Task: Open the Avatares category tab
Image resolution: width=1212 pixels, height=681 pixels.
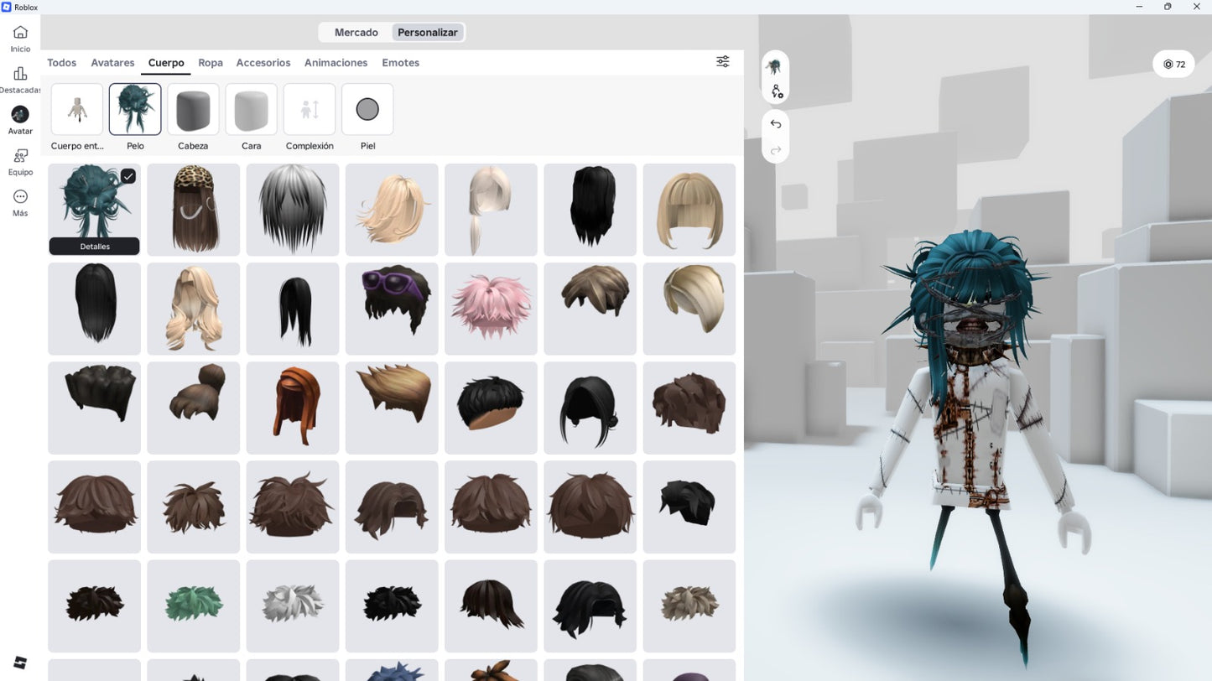Action: (112, 63)
